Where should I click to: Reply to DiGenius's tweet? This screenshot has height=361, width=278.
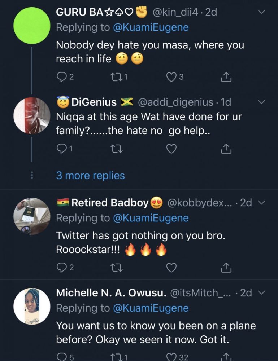[x=61, y=148]
